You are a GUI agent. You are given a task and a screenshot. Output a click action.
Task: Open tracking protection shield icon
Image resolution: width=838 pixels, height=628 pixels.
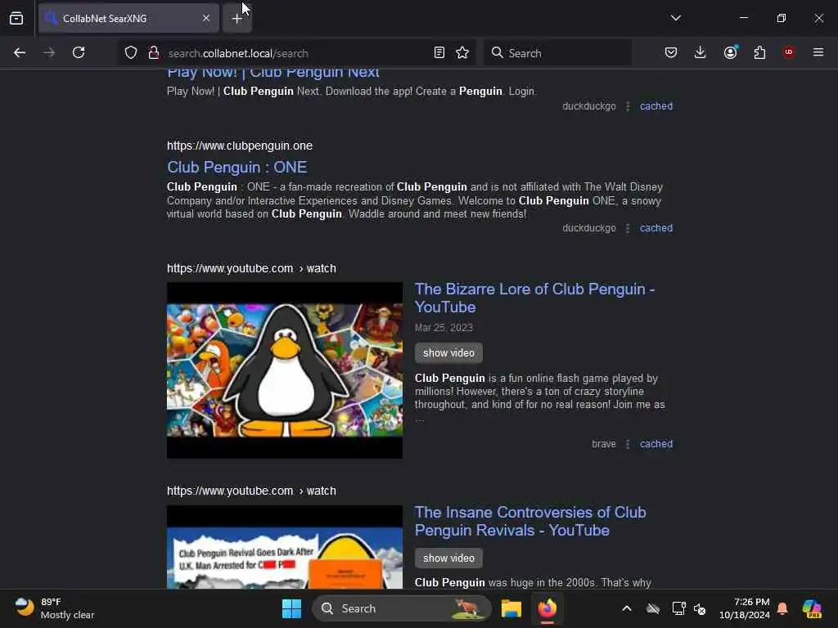coord(131,52)
